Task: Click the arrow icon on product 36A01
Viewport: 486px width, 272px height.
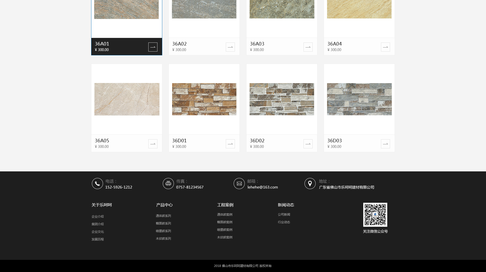Action: click(153, 47)
